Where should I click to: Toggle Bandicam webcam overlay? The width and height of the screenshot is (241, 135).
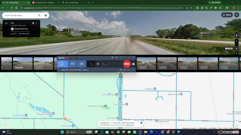point(91,64)
